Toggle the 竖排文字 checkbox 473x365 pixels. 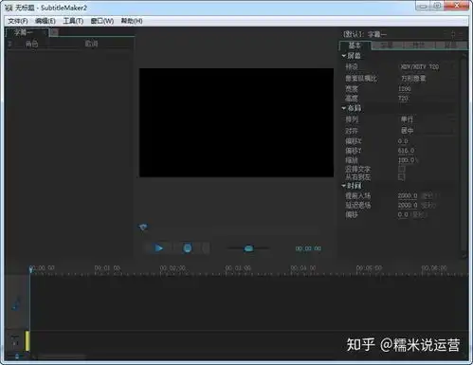pos(402,169)
